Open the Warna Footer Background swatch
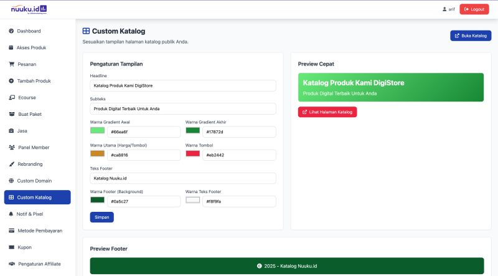The width and height of the screenshot is (498, 276). click(x=97, y=200)
